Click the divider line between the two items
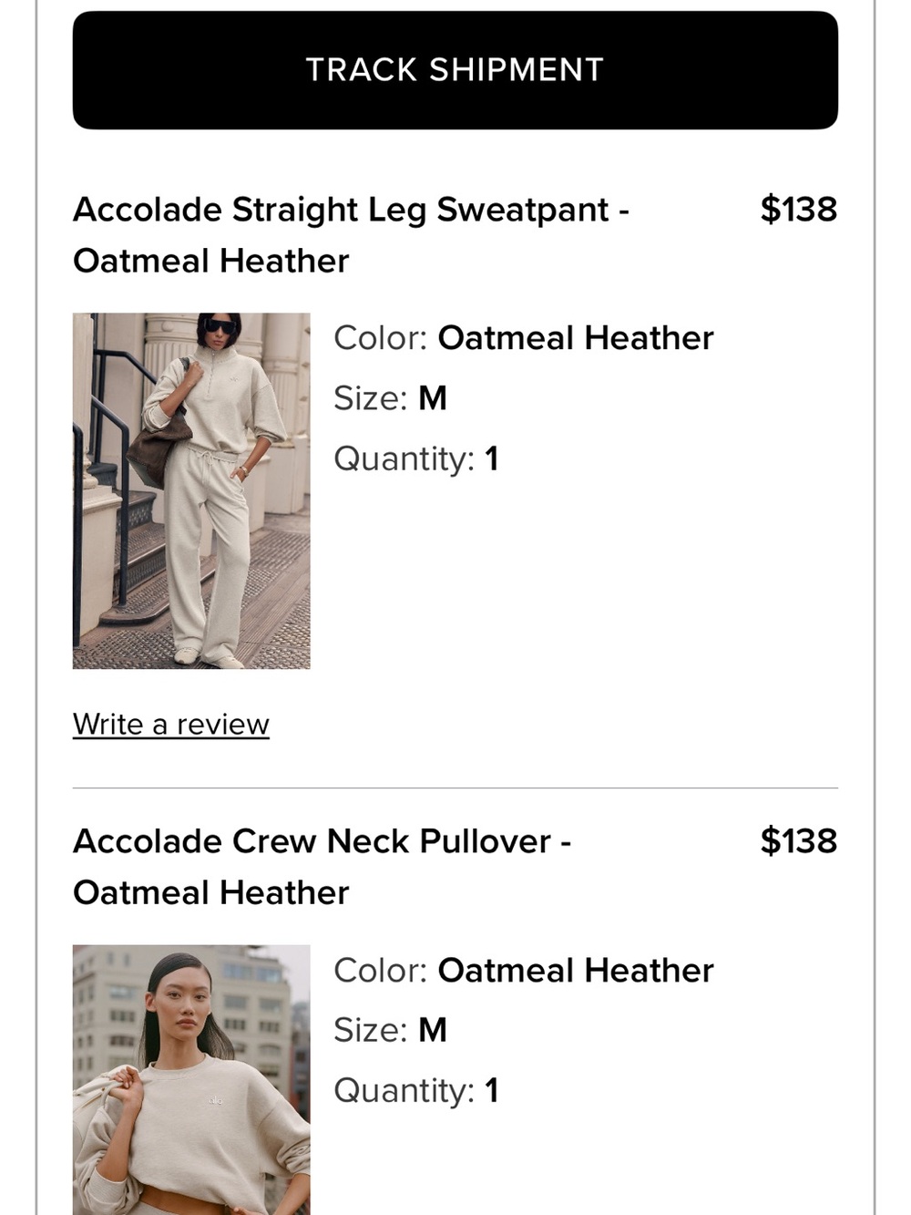The image size is (911, 1215). [x=455, y=788]
